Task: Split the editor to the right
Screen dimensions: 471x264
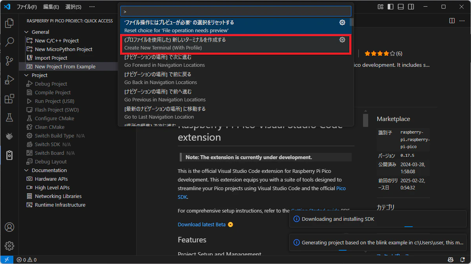Action: (452, 20)
